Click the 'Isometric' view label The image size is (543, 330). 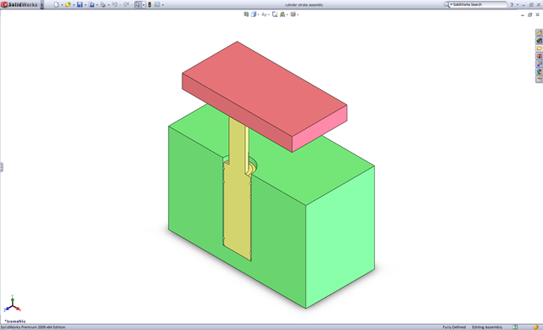pyautogui.click(x=15, y=322)
